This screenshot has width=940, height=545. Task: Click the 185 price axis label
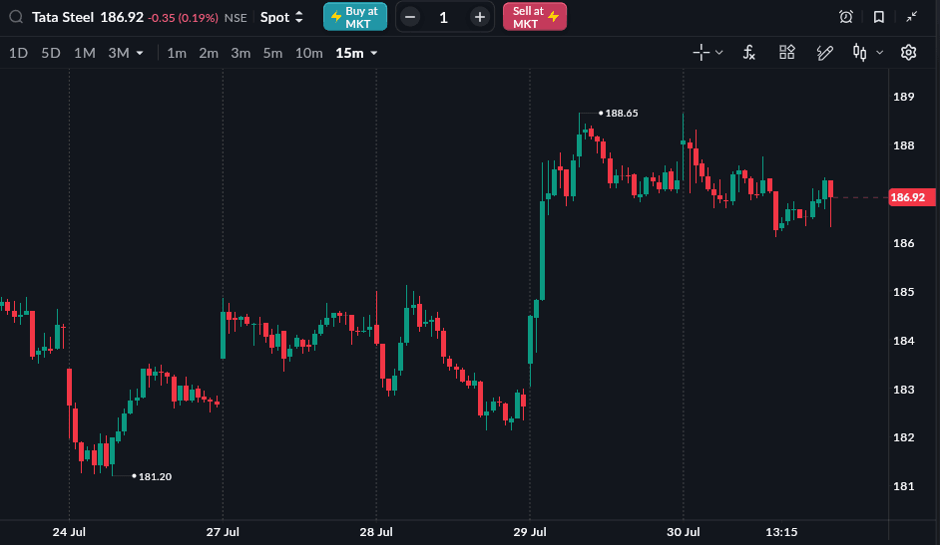coord(903,292)
